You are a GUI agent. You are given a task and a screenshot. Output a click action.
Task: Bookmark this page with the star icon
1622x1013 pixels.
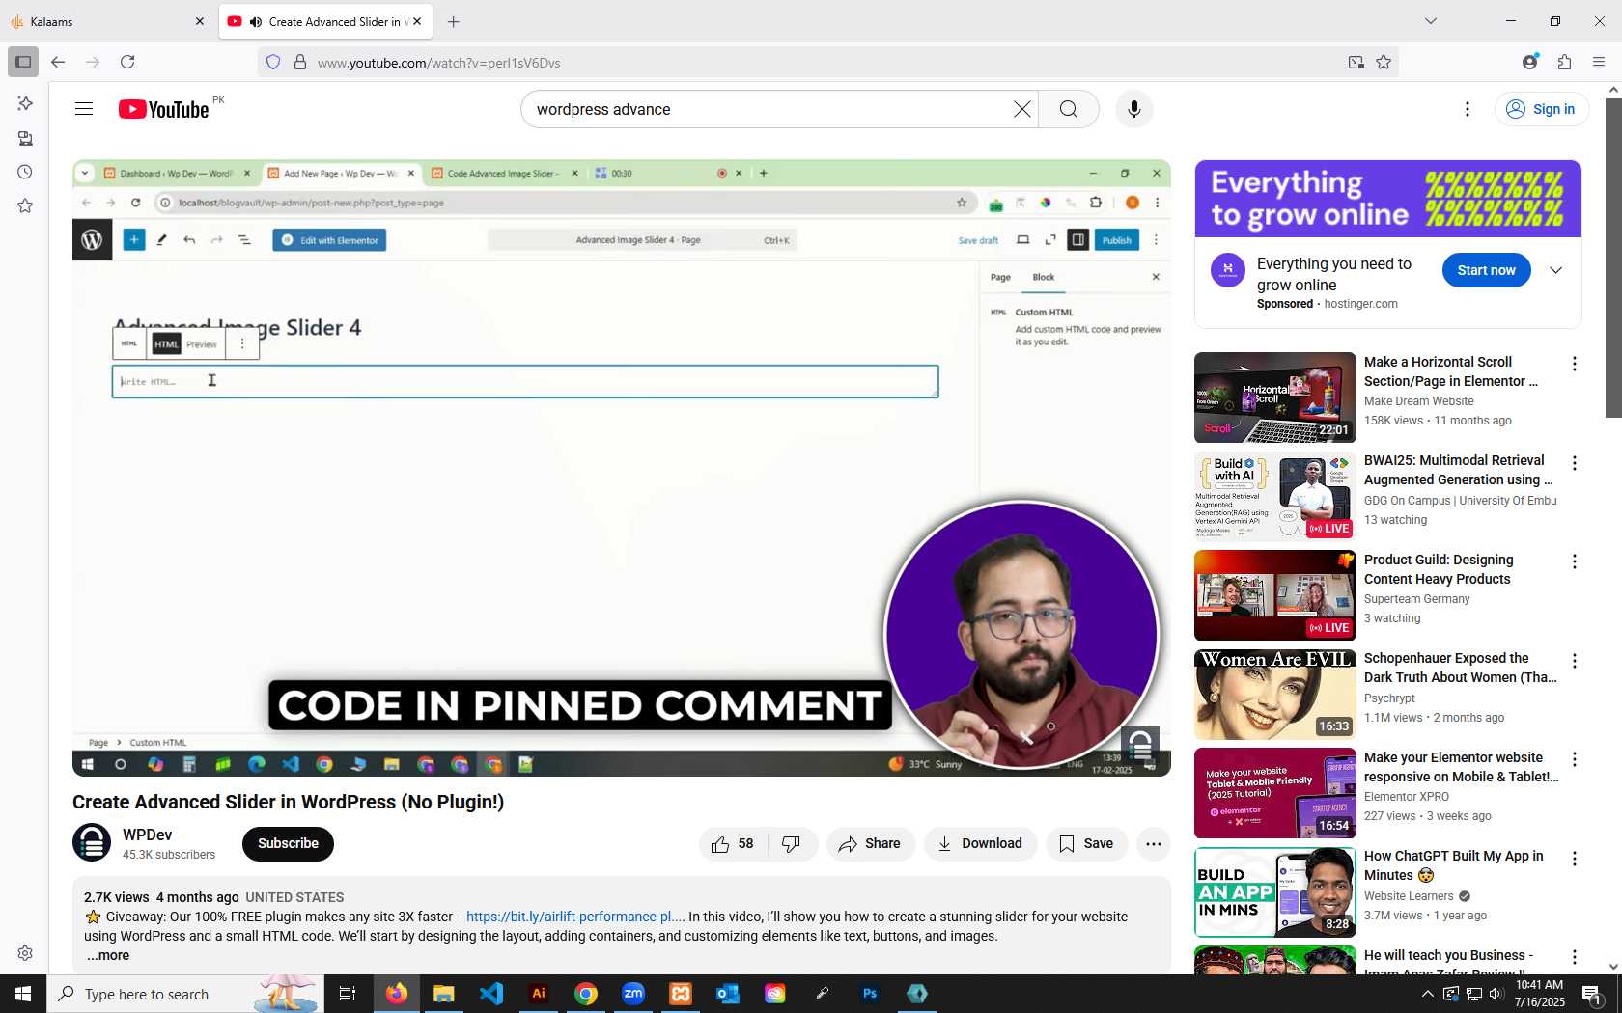pyautogui.click(x=1384, y=62)
